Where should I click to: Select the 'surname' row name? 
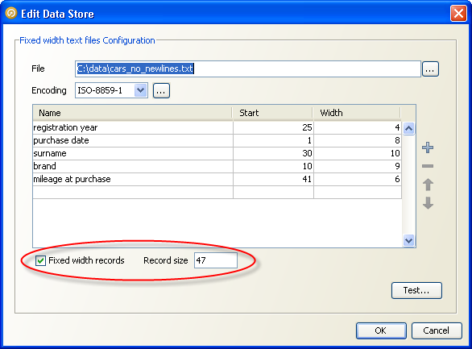tap(133, 154)
